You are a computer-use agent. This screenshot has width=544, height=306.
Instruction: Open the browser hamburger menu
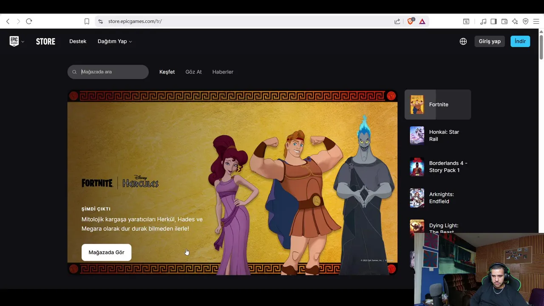pos(536,21)
